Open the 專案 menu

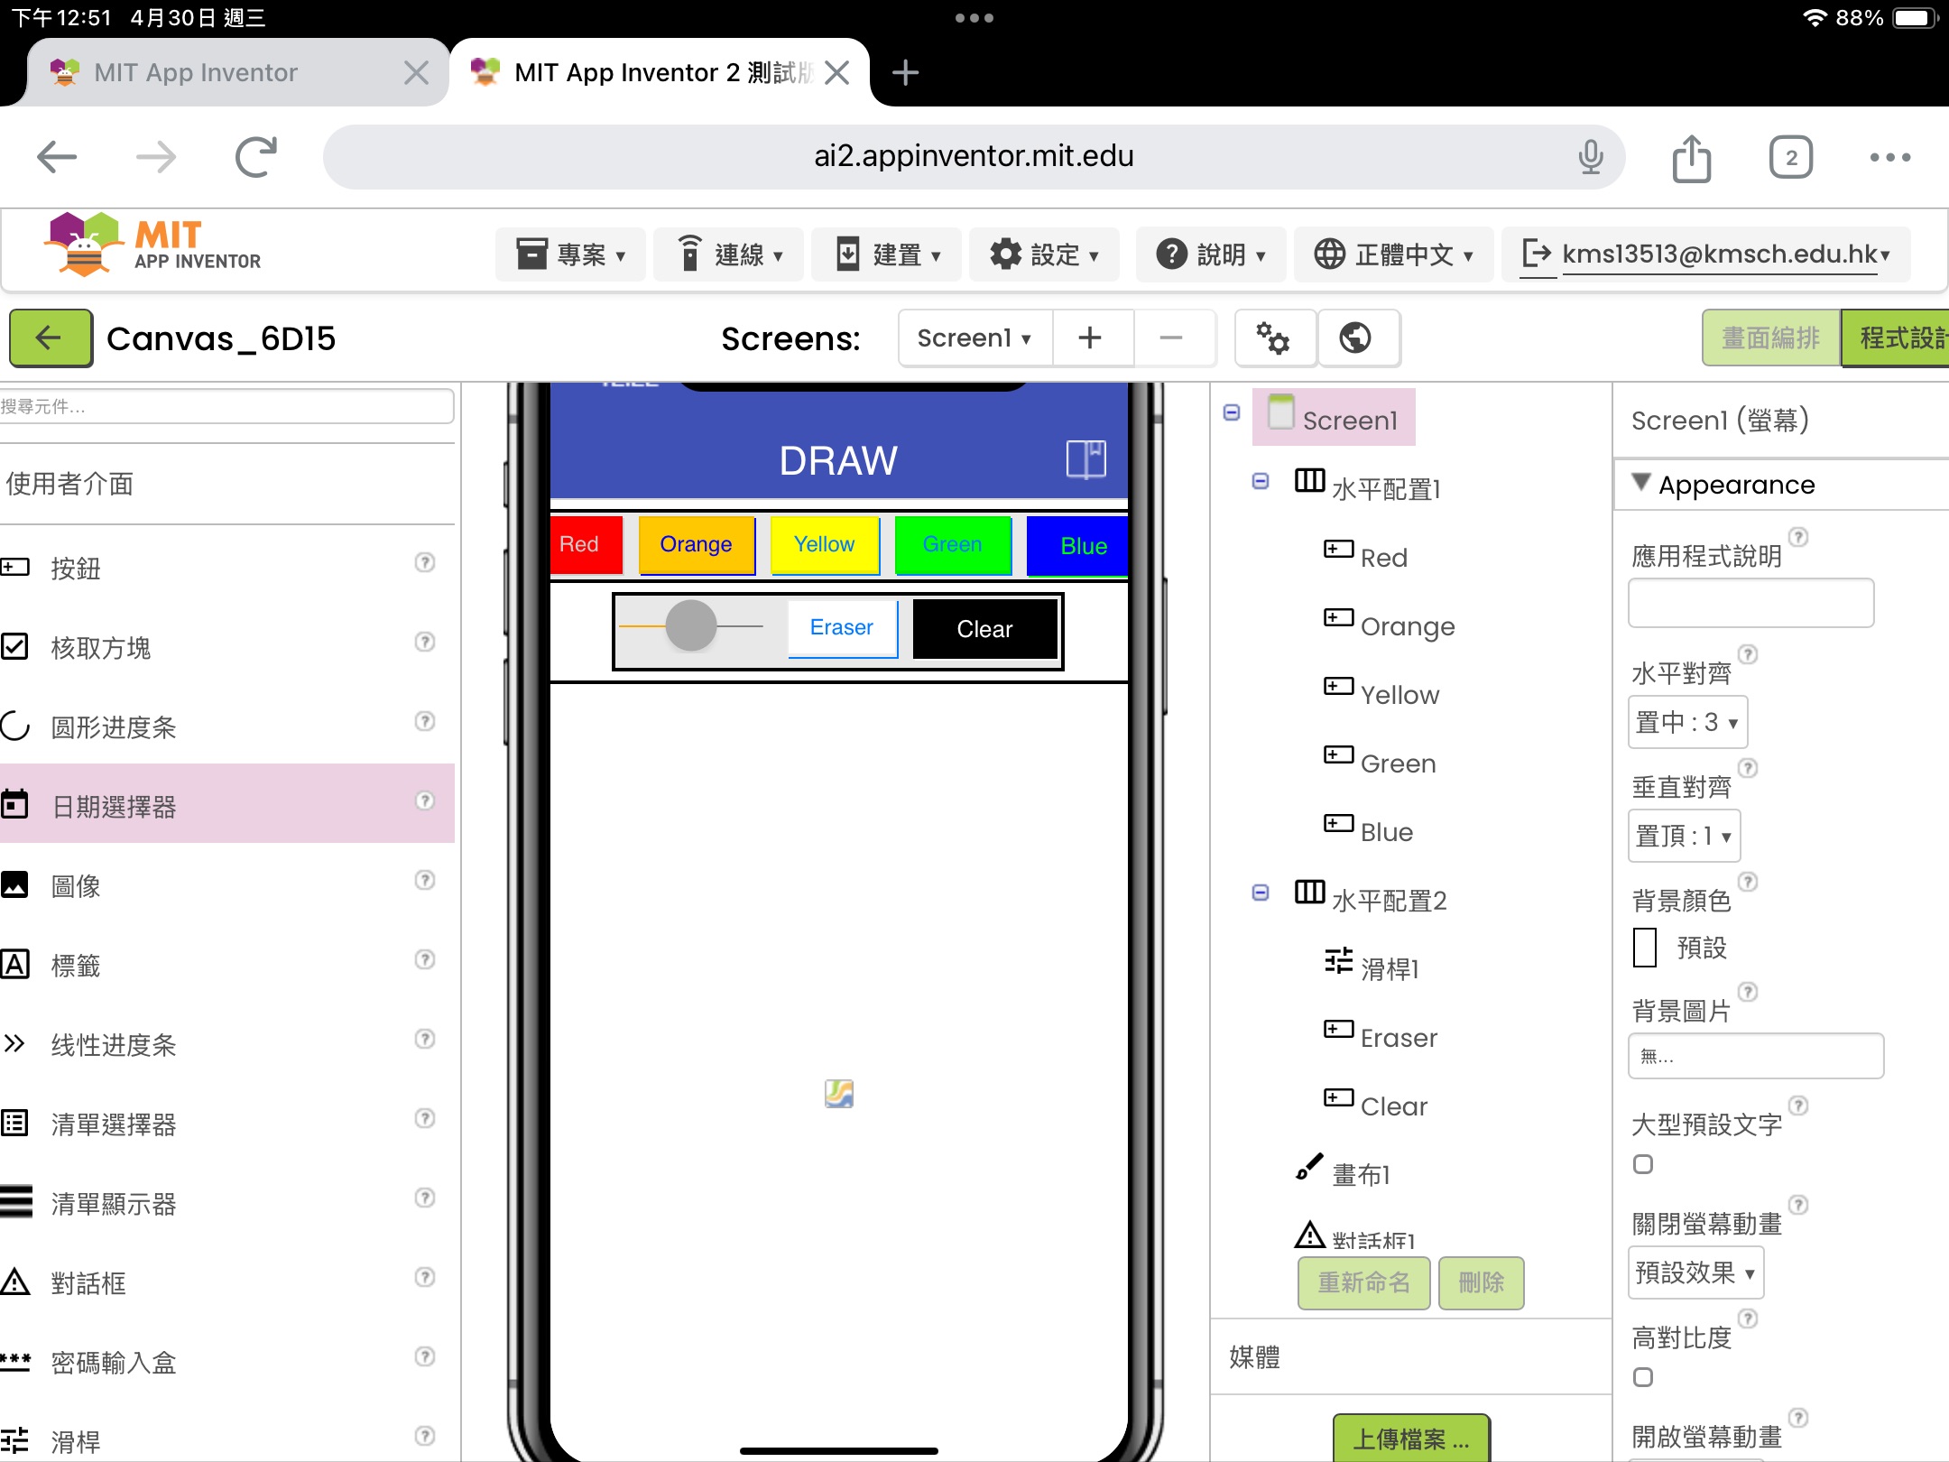(570, 255)
